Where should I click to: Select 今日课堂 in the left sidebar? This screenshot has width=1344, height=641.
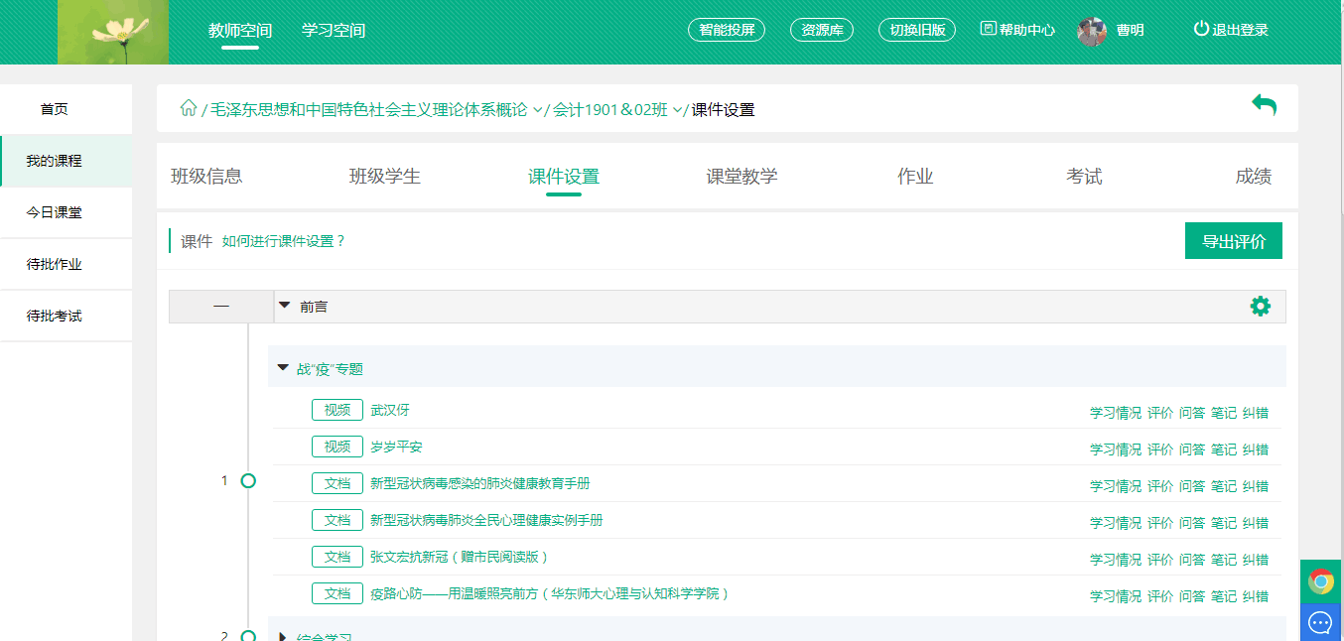[55, 212]
